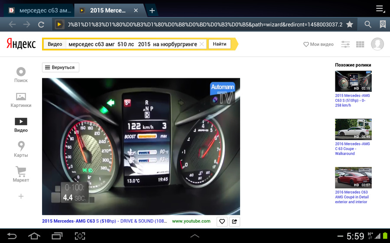Click the URL address bar
This screenshot has width=390, height=243.
(205, 24)
